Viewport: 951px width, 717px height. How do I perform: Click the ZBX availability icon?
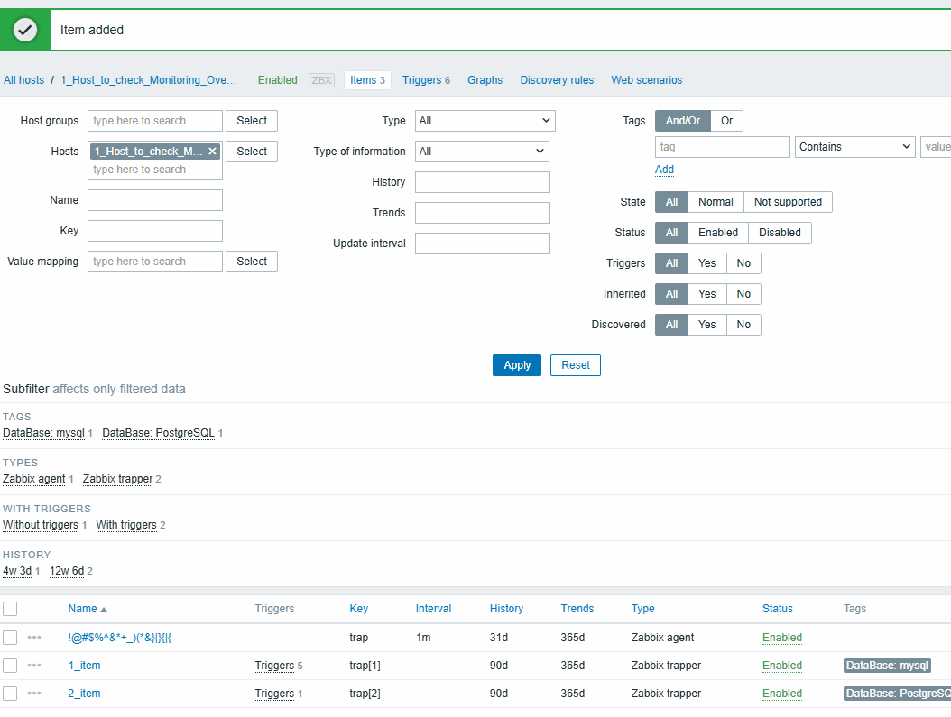(x=321, y=80)
